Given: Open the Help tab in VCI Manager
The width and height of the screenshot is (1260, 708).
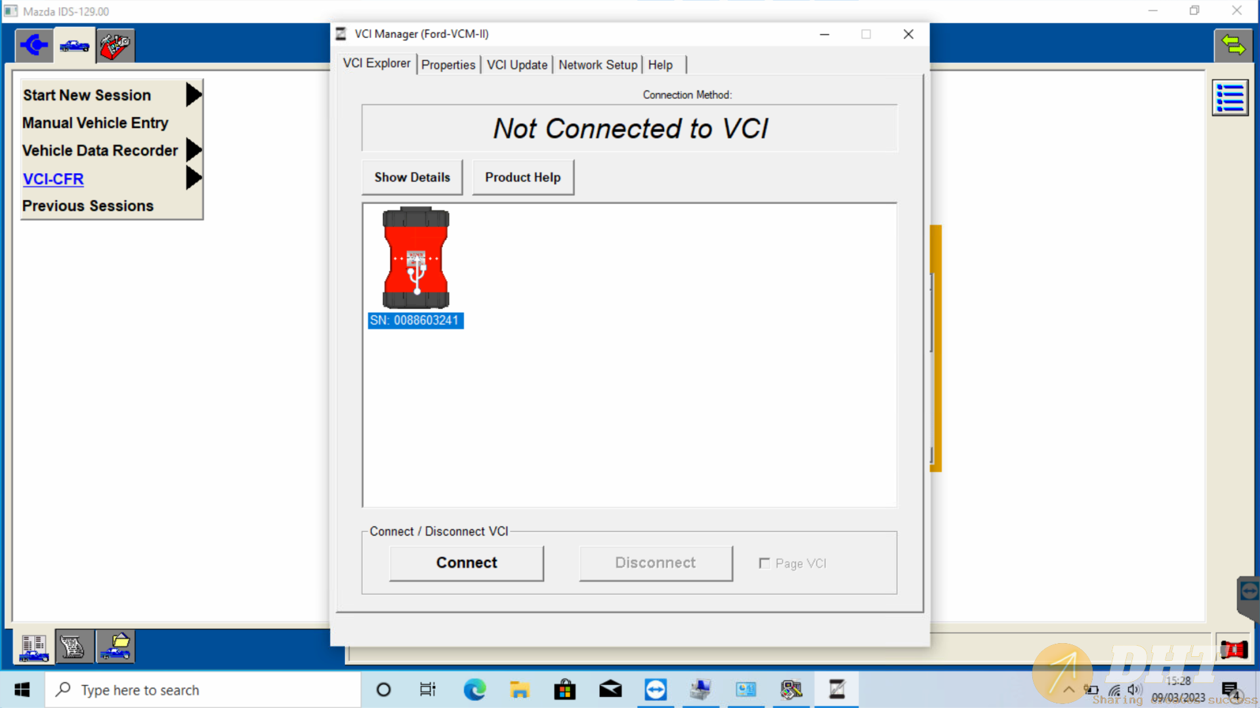Looking at the screenshot, I should (x=660, y=64).
